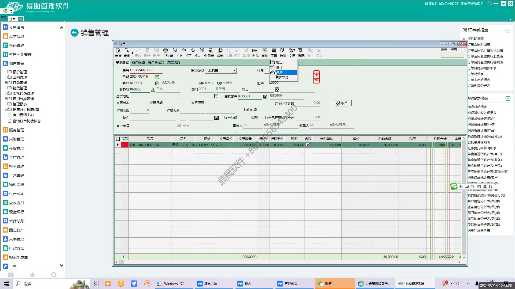Open the 备注 memo editor icon
The width and height of the screenshot is (515, 289).
216,118
